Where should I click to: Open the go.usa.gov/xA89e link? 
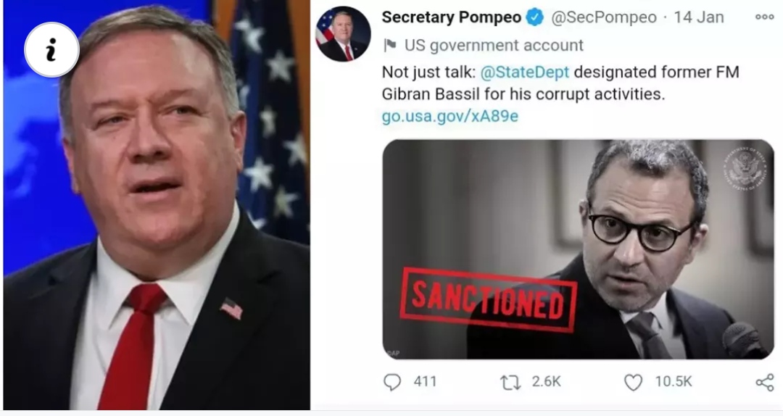coord(450,117)
